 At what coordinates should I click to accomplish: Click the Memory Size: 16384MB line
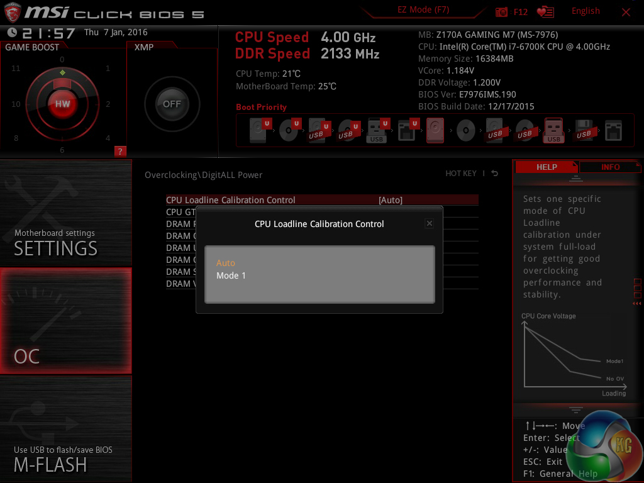(x=466, y=58)
